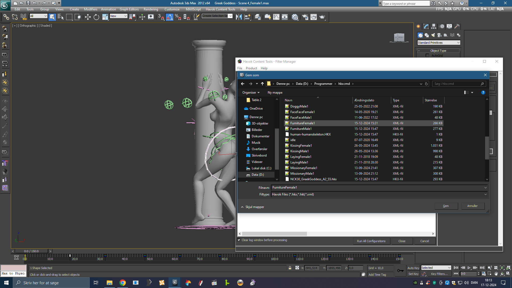Screen dimensions: 512x288
Task: Open the Graph Editors menu
Action: 129,9
